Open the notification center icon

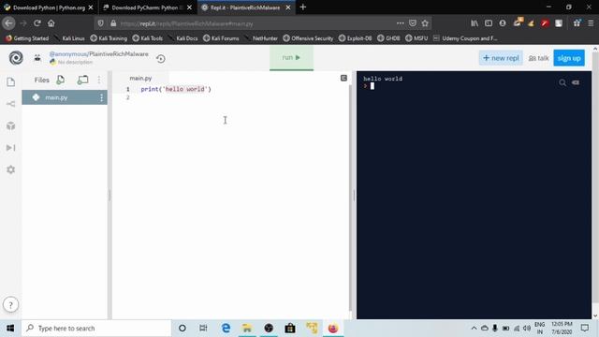pos(584,329)
